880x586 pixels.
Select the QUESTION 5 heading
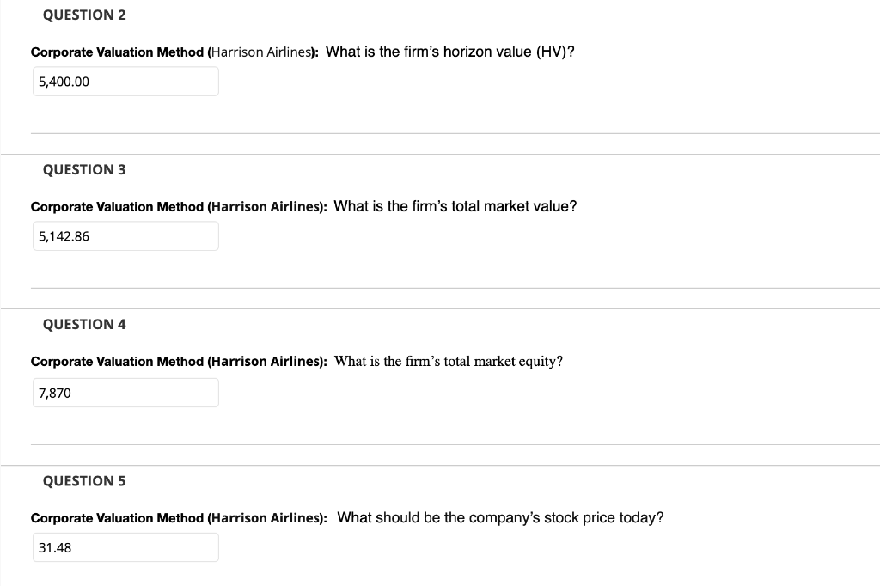point(83,480)
